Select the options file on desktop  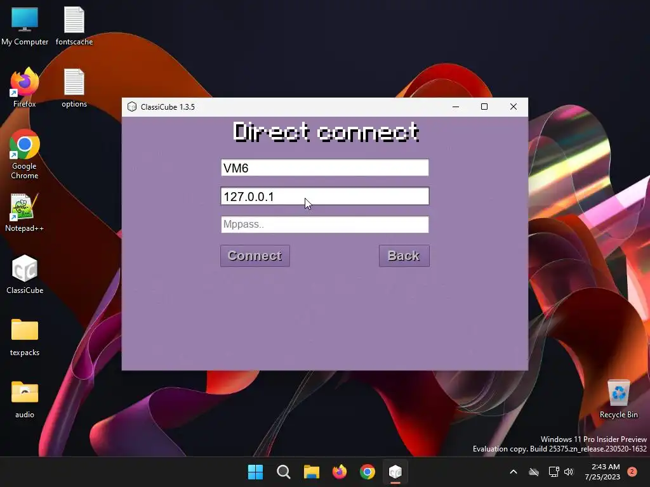(x=74, y=88)
